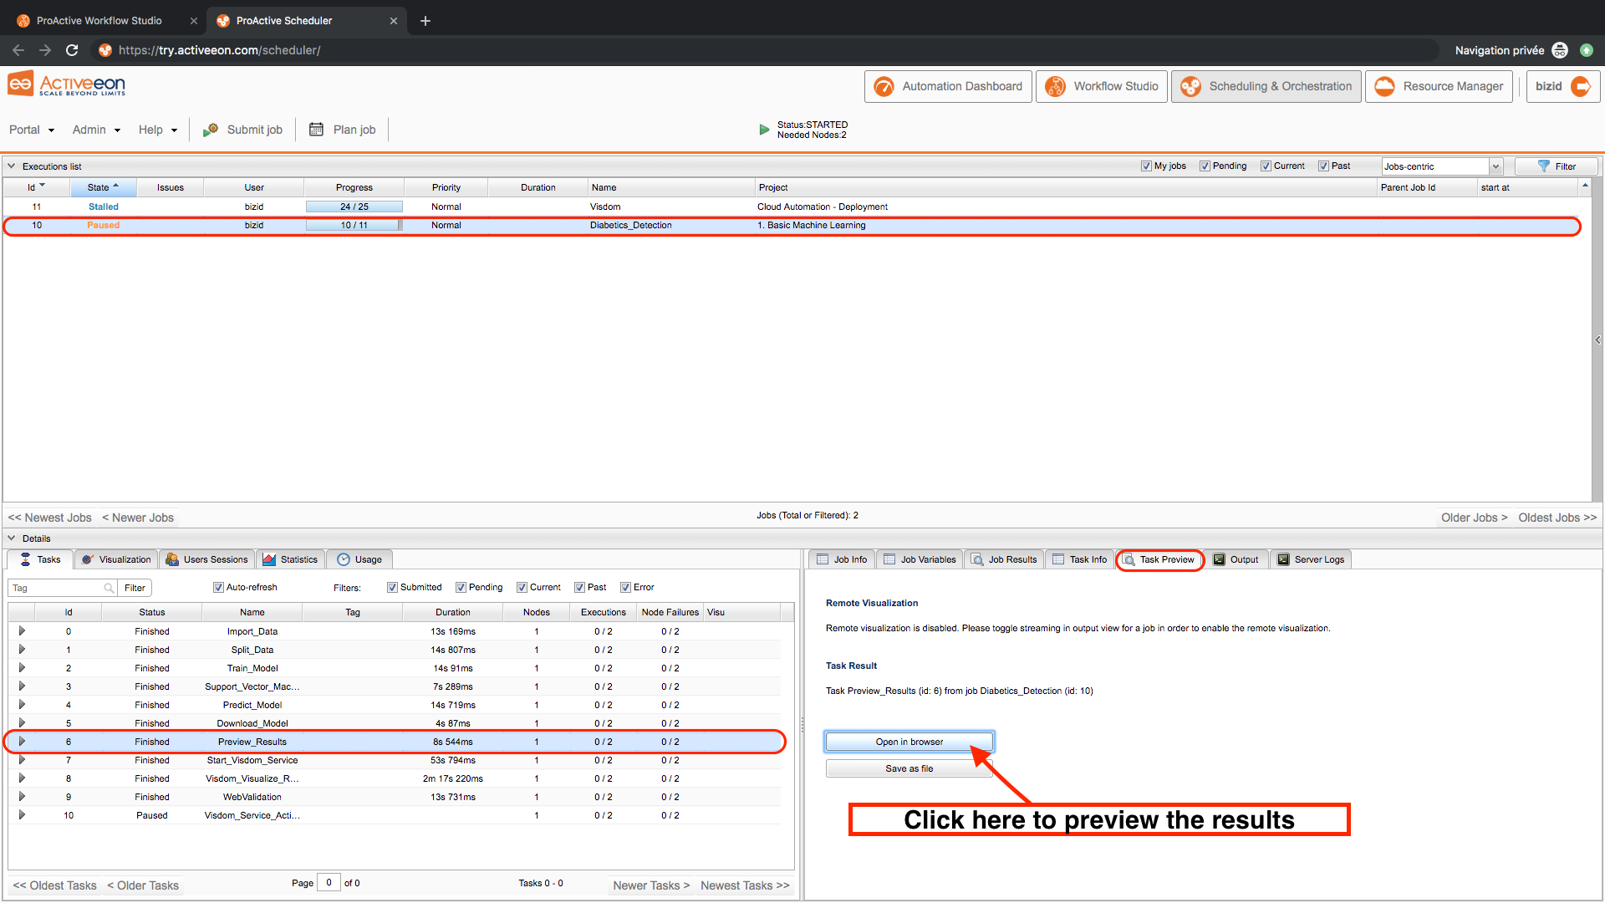The height and width of the screenshot is (903, 1605).
Task: Click the funnel icon on Filter button
Action: 1543,166
